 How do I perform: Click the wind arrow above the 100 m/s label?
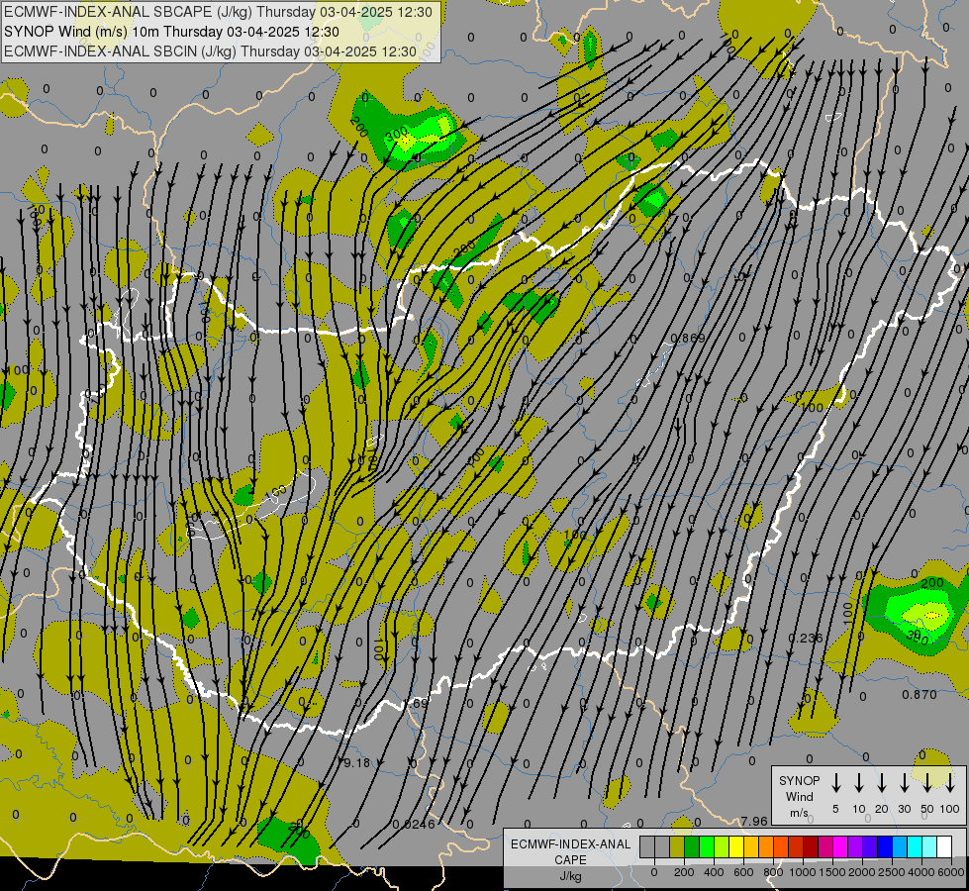point(950,782)
